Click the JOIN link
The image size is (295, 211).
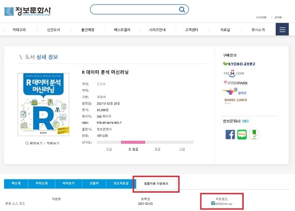click(x=278, y=17)
